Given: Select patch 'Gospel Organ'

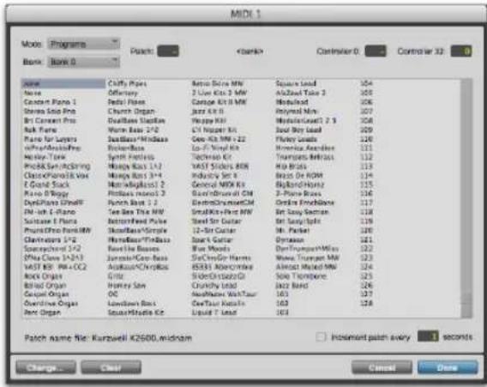Looking at the screenshot, I should point(46,294).
